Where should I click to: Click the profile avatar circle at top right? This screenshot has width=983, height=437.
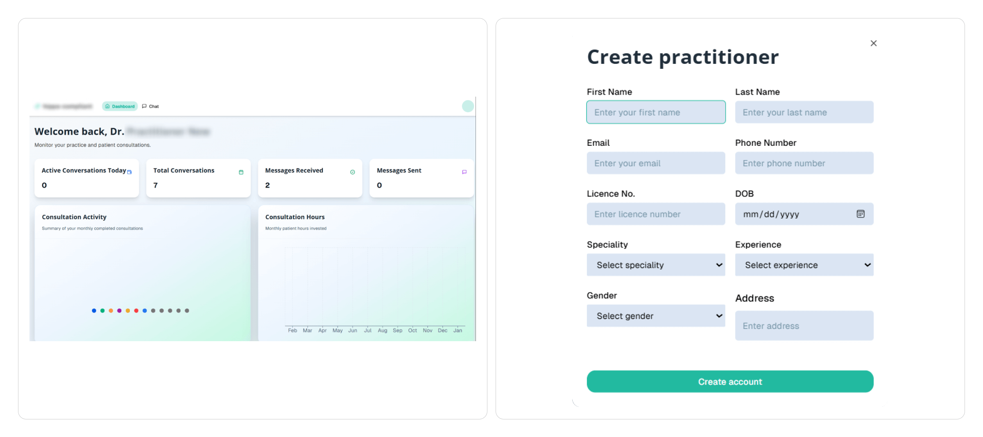click(x=468, y=106)
